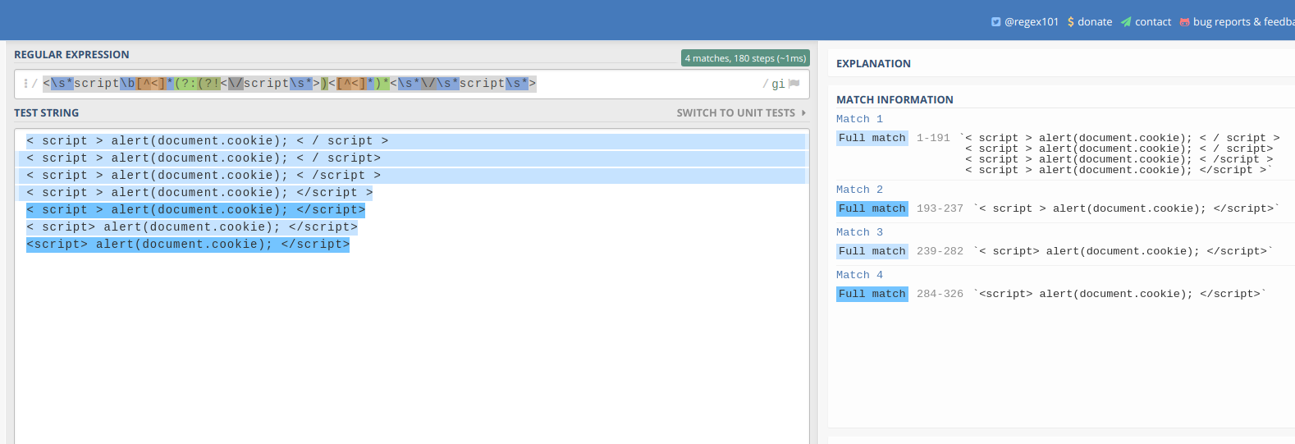Click the 'gi' regex flags selector
The width and height of the screenshot is (1295, 444).
[x=778, y=84]
